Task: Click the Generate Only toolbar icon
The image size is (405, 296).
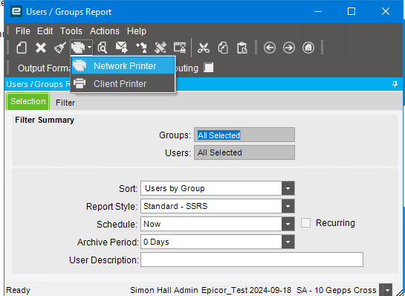Action: tap(141, 48)
